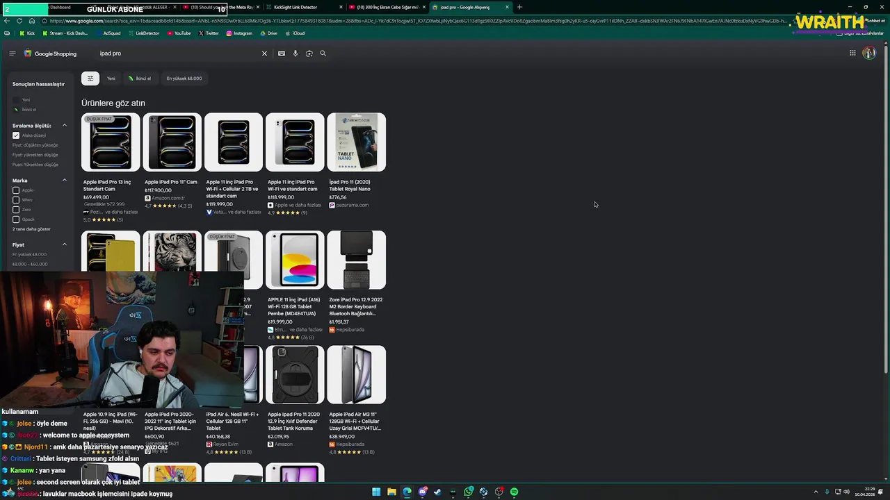Open Discord from the taskbar
The width and height of the screenshot is (890, 500).
pyautogui.click(x=422, y=492)
